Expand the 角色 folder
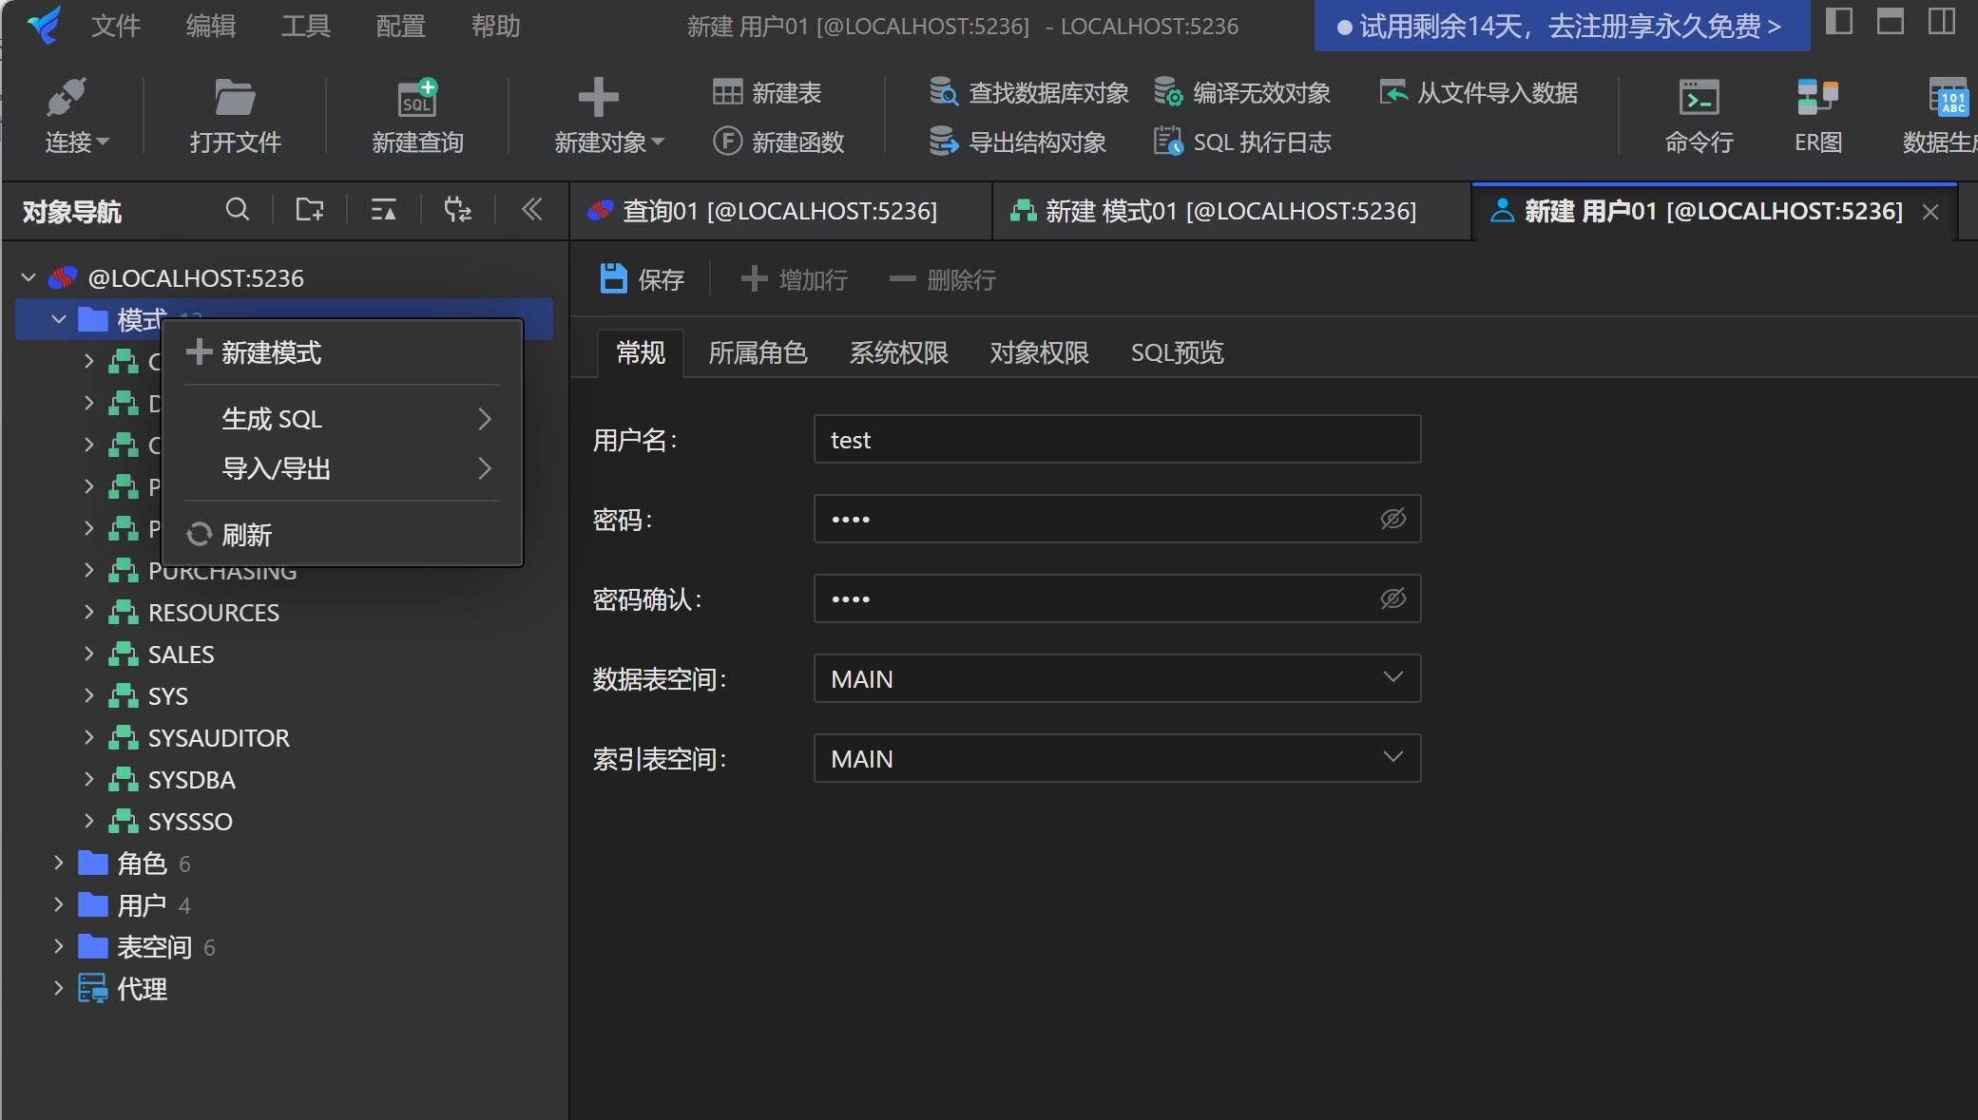The height and width of the screenshot is (1120, 1978). click(x=59, y=863)
